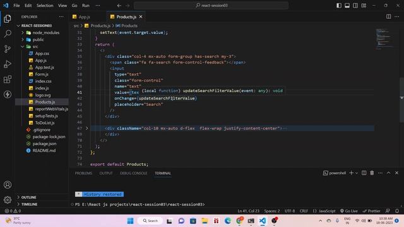Select the Products.js editor tab
This screenshot has width=404, height=227.
pos(126,17)
